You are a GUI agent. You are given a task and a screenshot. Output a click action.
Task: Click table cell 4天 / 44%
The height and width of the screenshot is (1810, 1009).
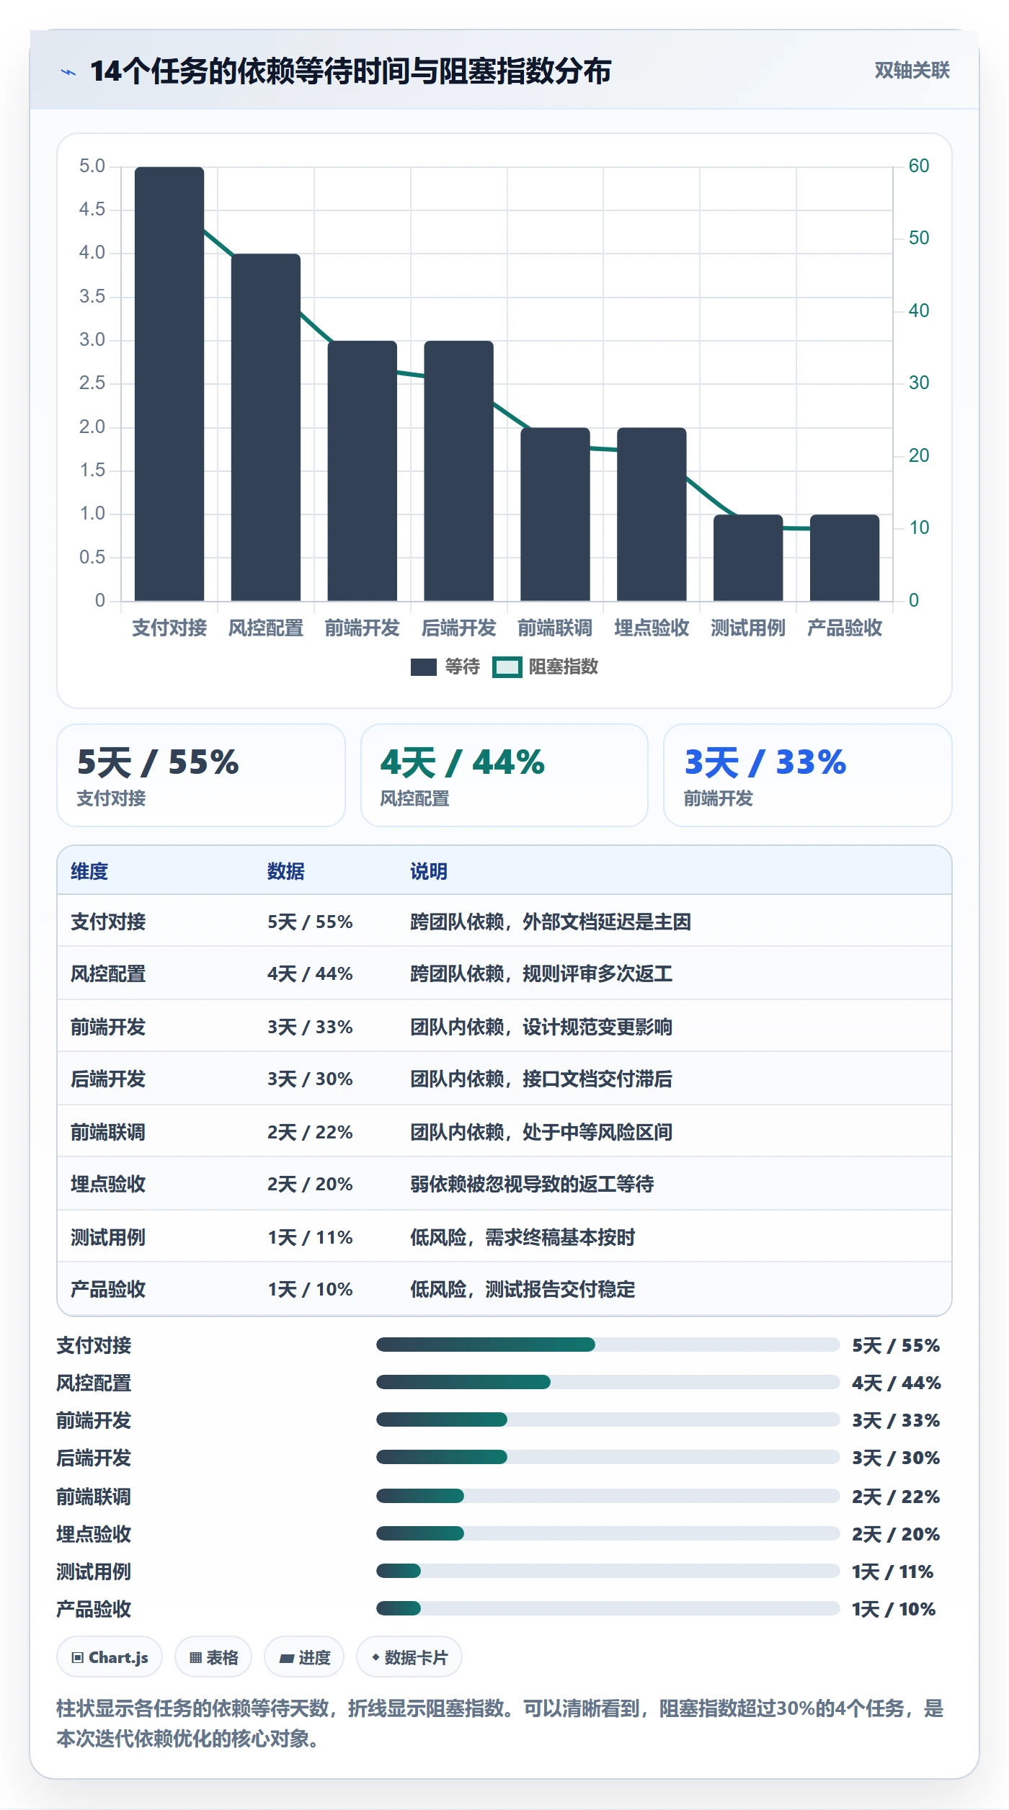[x=310, y=973]
